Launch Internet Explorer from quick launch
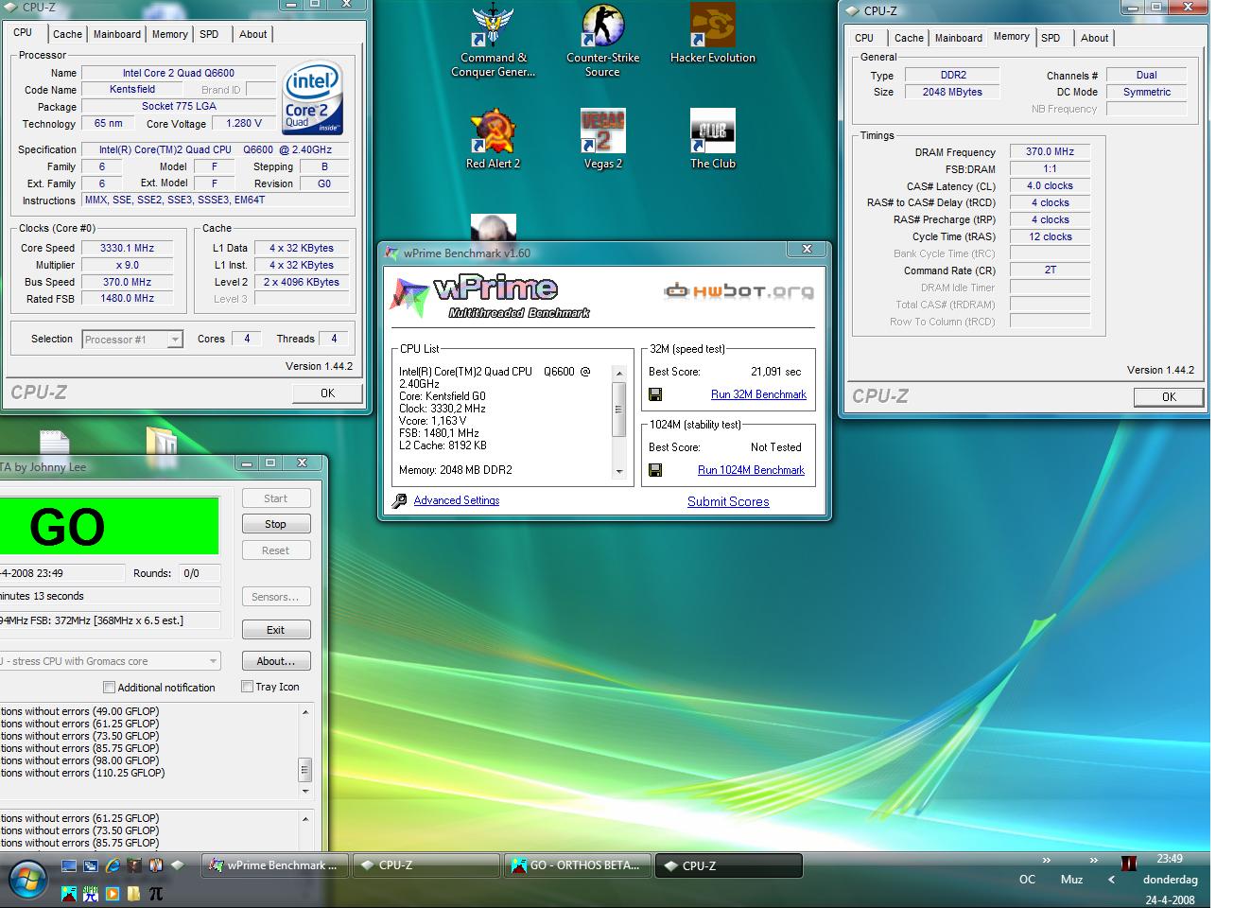Image resolution: width=1251 pixels, height=908 pixels. 113,865
